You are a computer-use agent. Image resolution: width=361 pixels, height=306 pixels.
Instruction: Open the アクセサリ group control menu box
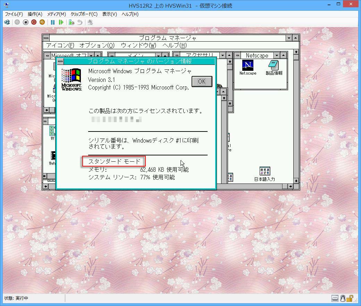[176, 56]
